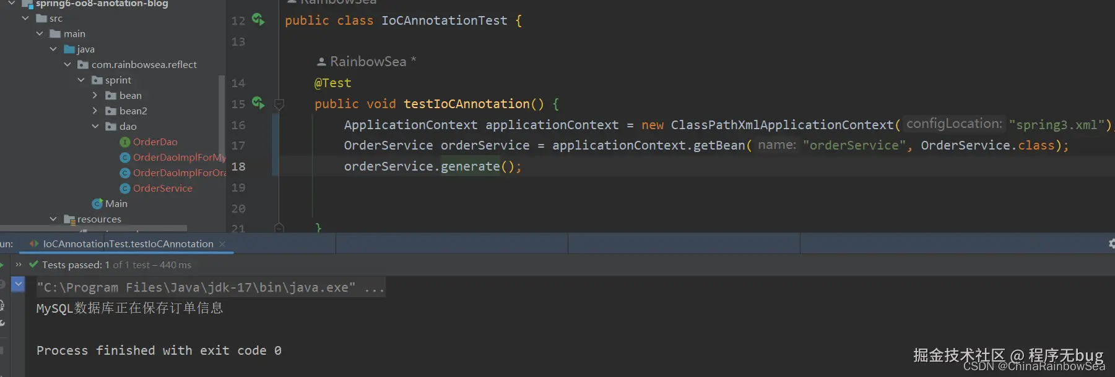Click the @Test annotation
This screenshot has width=1115, height=377.
(x=333, y=83)
